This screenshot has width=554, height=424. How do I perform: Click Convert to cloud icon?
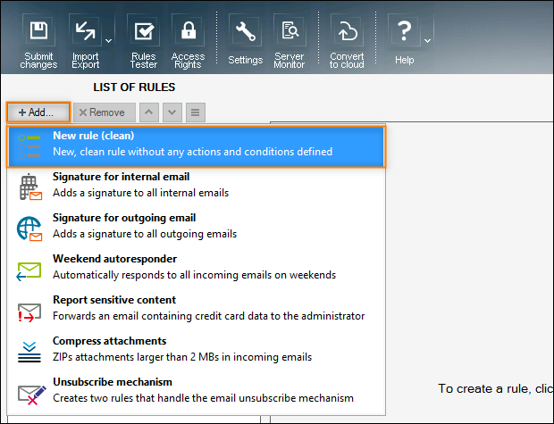click(x=347, y=33)
